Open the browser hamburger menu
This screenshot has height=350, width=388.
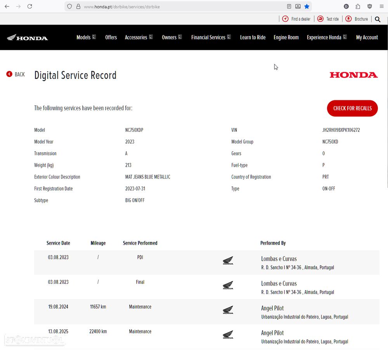tap(381, 7)
